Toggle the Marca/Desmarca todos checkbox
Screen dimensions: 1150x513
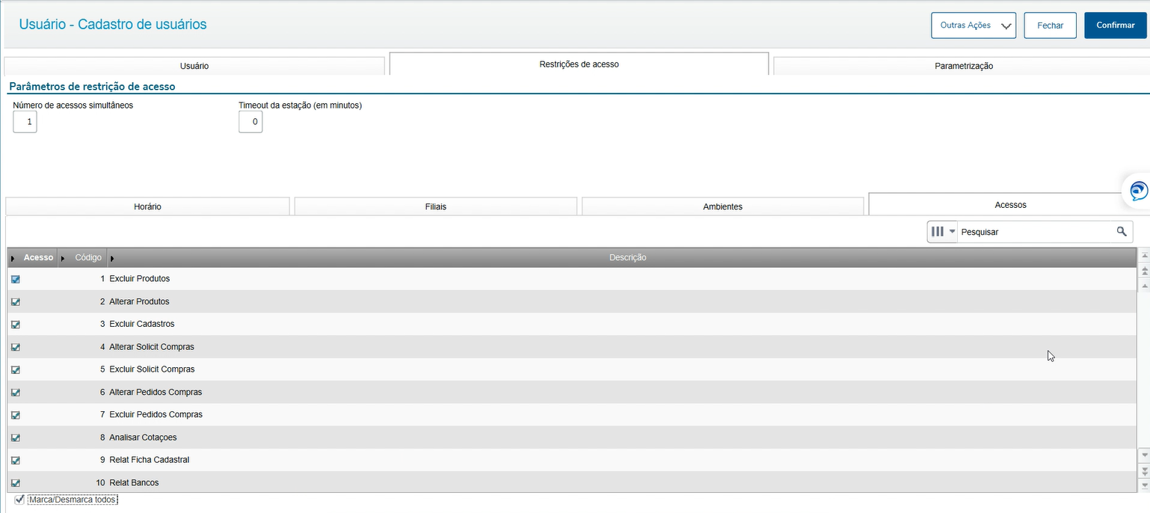pyautogui.click(x=20, y=500)
